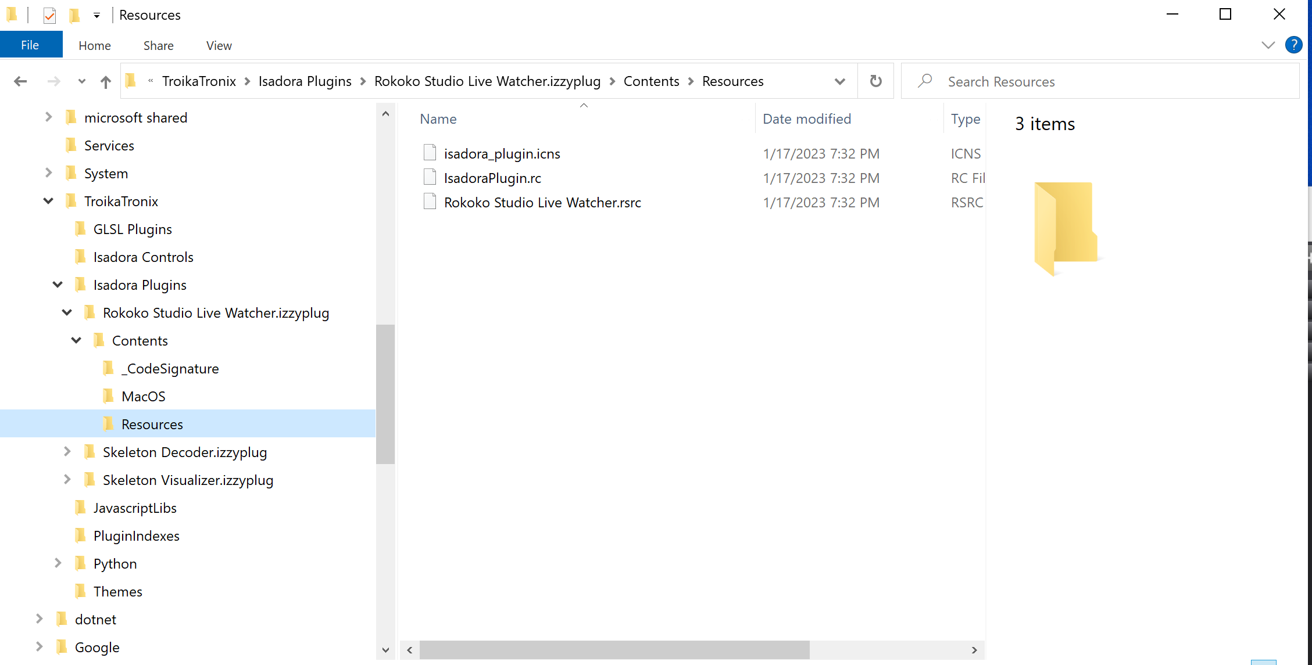The width and height of the screenshot is (1312, 665).
Task: Click Contents in the address breadcrumb
Action: point(652,81)
